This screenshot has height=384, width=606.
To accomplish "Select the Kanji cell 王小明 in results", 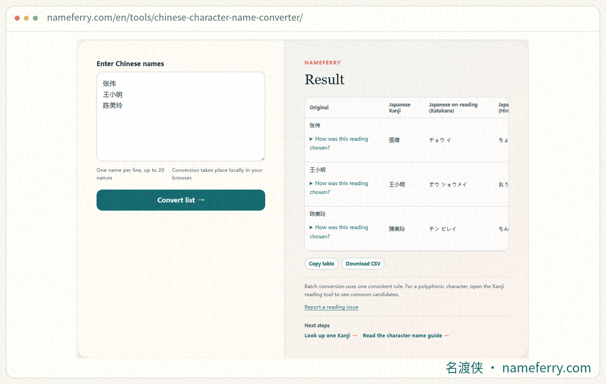I will [x=397, y=184].
